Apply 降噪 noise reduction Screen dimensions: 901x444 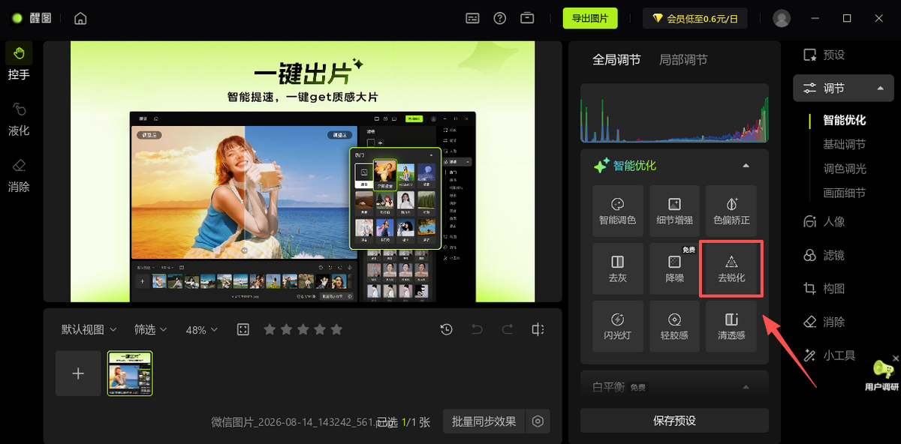[674, 268]
